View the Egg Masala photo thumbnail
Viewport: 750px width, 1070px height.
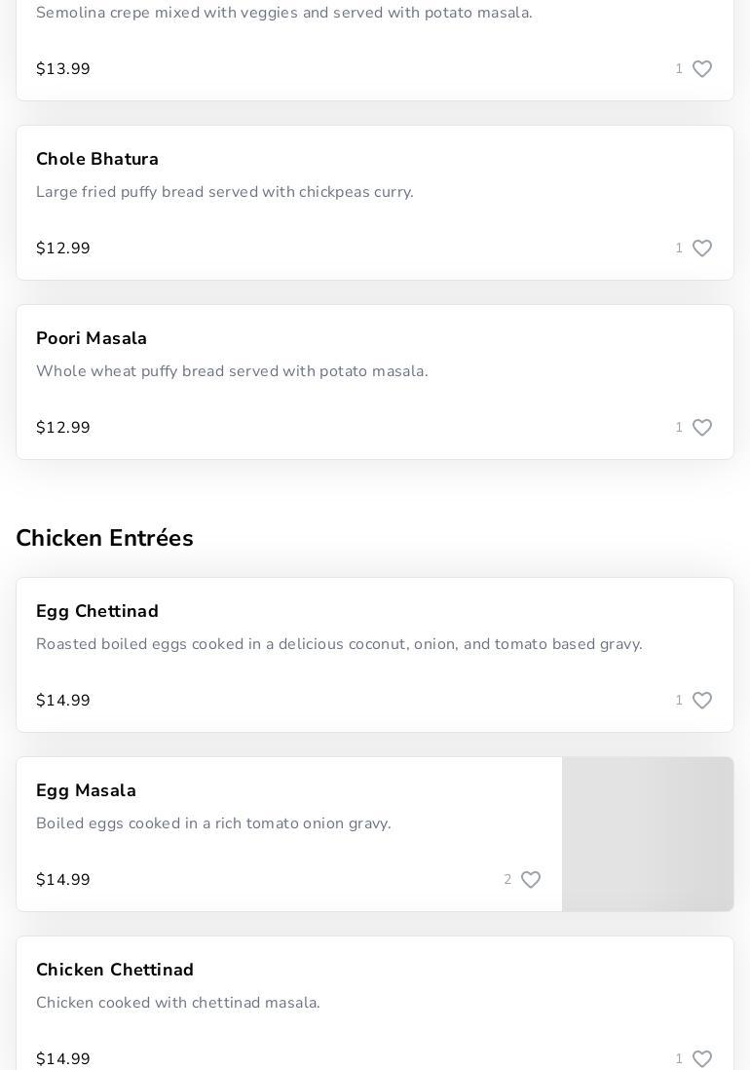click(x=648, y=834)
